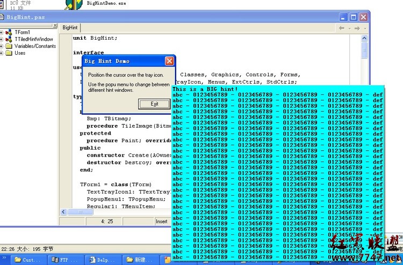The image size is (403, 265).
Task: Expand the Variables/Constants folder node
Action: coord(1,46)
